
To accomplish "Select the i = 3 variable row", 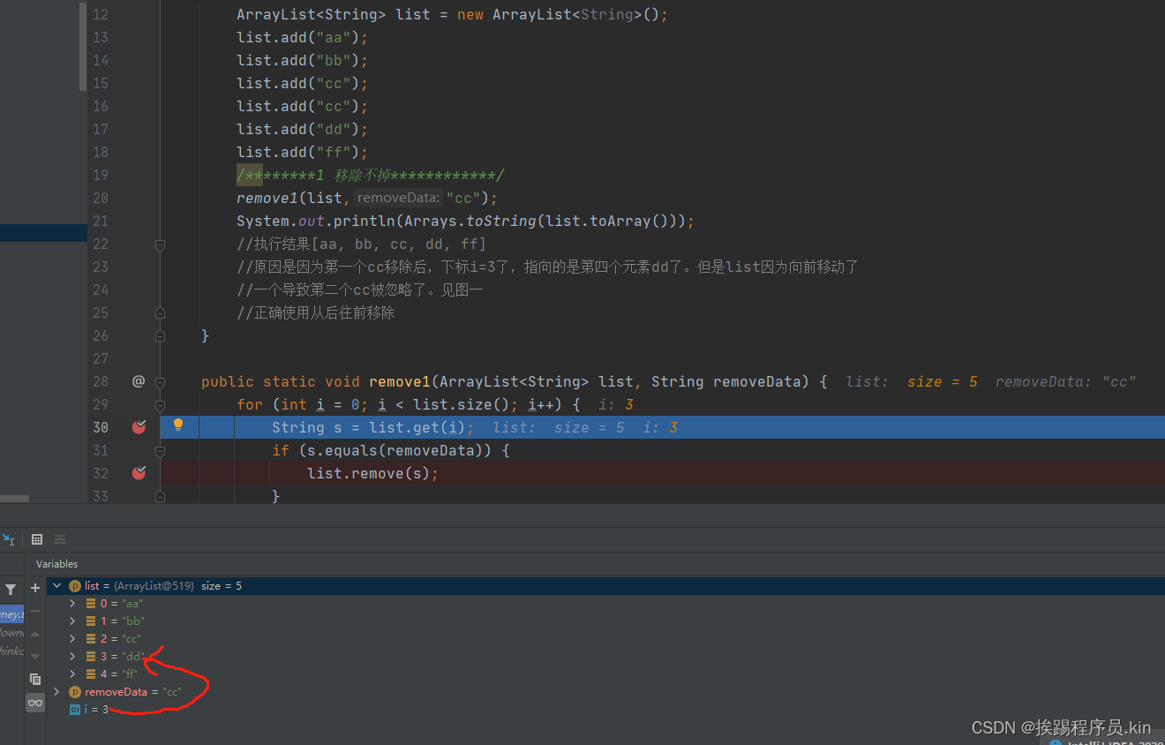I will coord(605,710).
